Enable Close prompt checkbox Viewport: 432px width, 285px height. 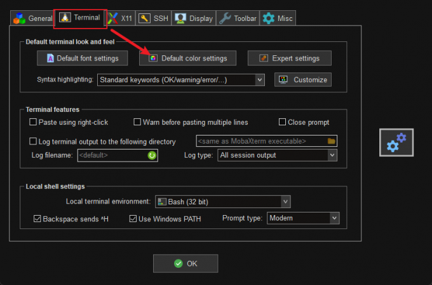click(282, 122)
